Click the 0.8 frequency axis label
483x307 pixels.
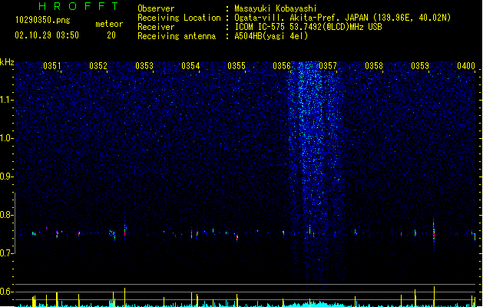click(6, 215)
